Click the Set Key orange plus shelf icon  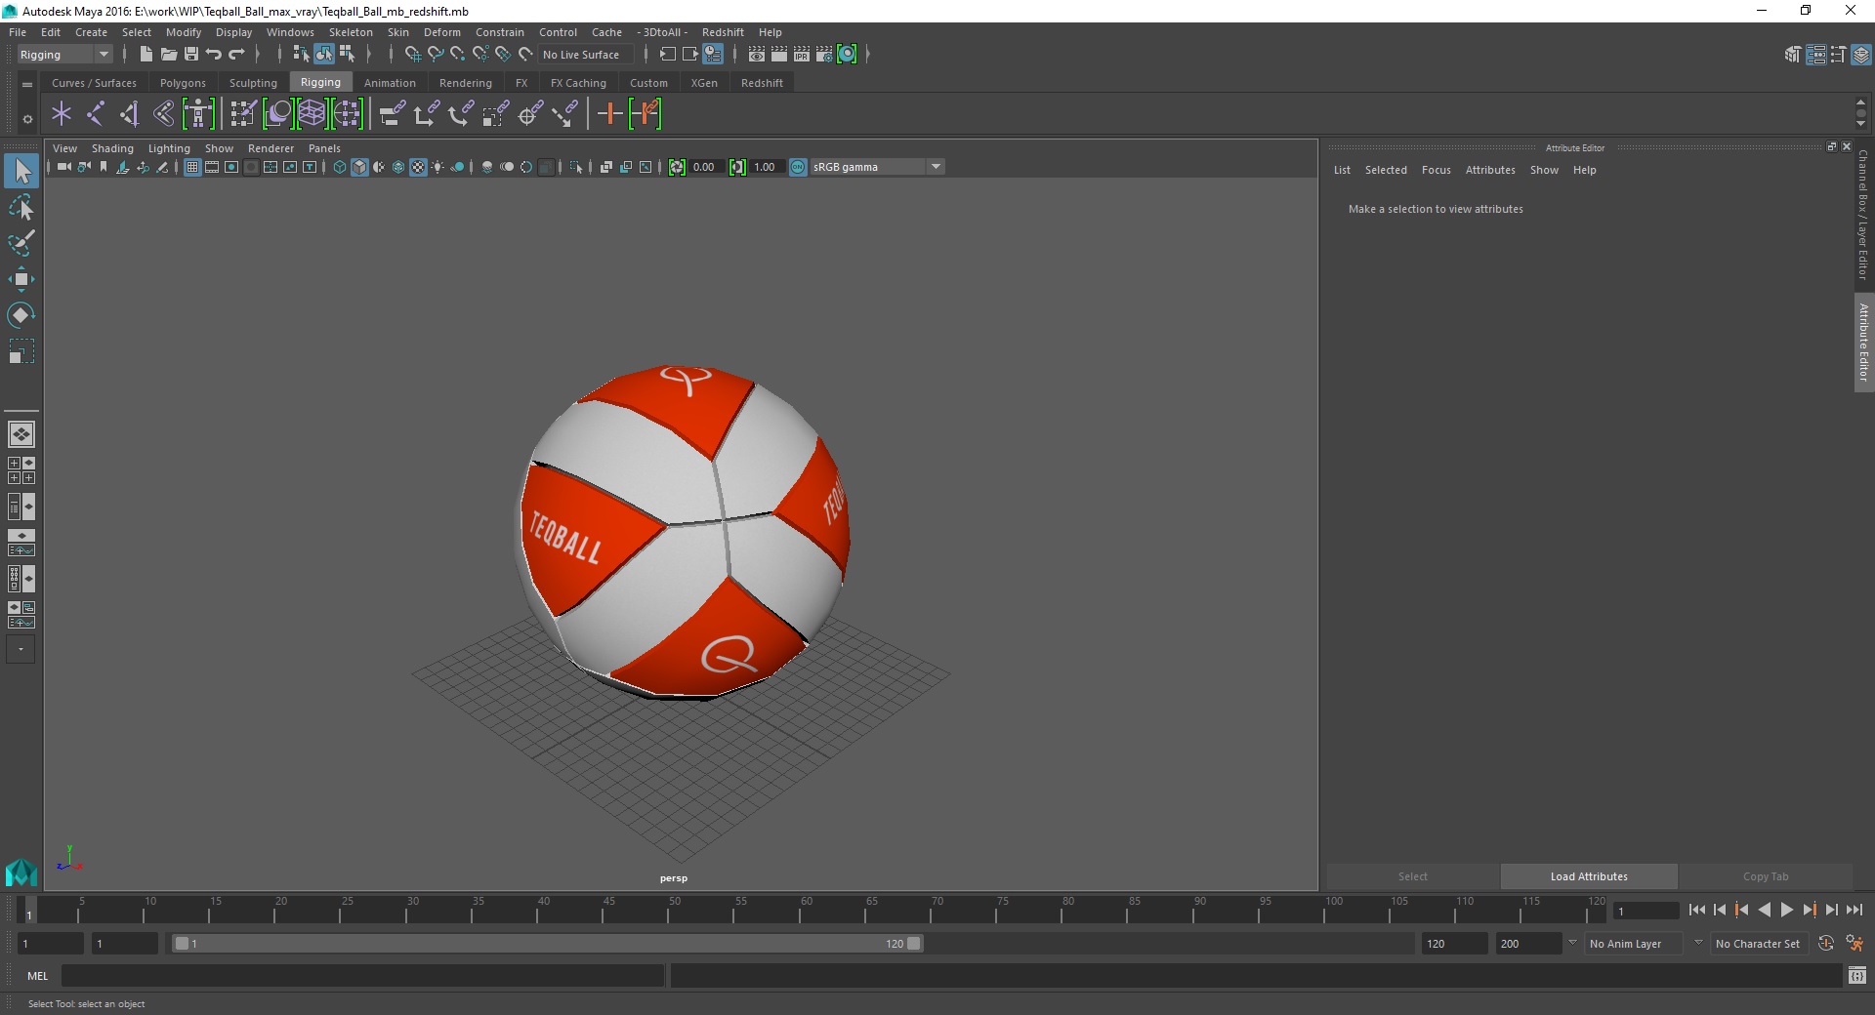pyautogui.click(x=610, y=114)
